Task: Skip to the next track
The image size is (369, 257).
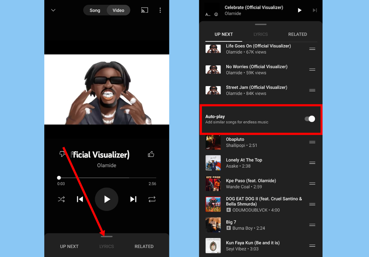Action: 133,199
